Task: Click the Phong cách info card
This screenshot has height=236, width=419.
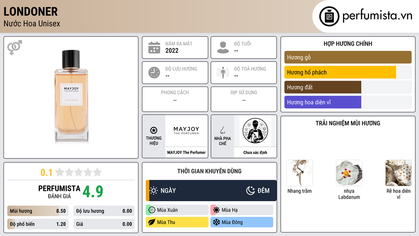Action: (175, 99)
